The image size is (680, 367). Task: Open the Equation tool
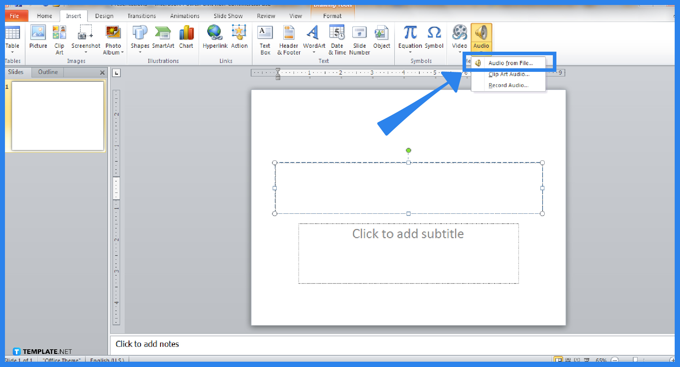pos(410,37)
